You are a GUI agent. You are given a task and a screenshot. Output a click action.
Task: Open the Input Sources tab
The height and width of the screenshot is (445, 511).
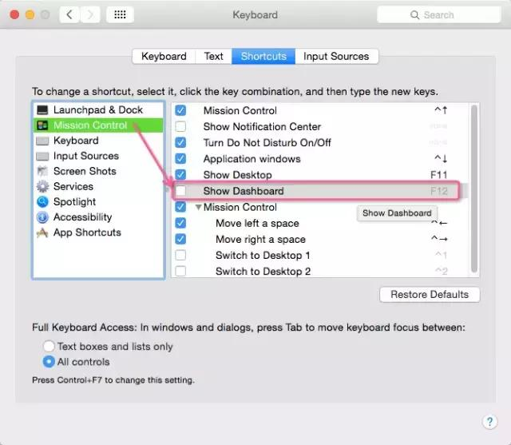point(336,57)
